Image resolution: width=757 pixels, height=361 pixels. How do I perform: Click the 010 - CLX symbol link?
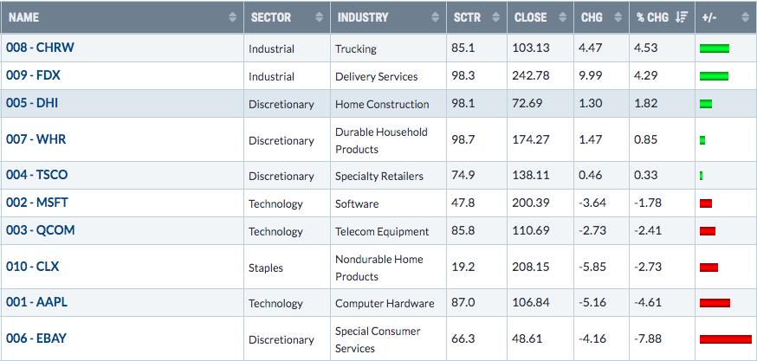[32, 267]
